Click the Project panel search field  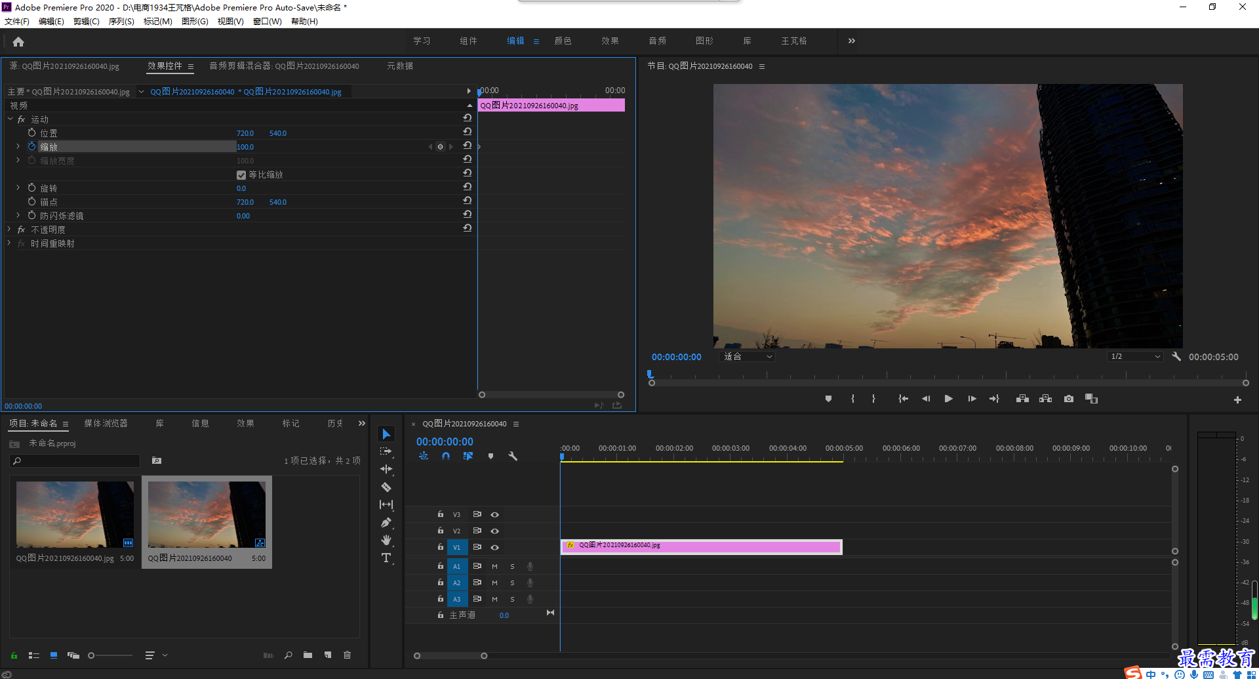coord(75,461)
